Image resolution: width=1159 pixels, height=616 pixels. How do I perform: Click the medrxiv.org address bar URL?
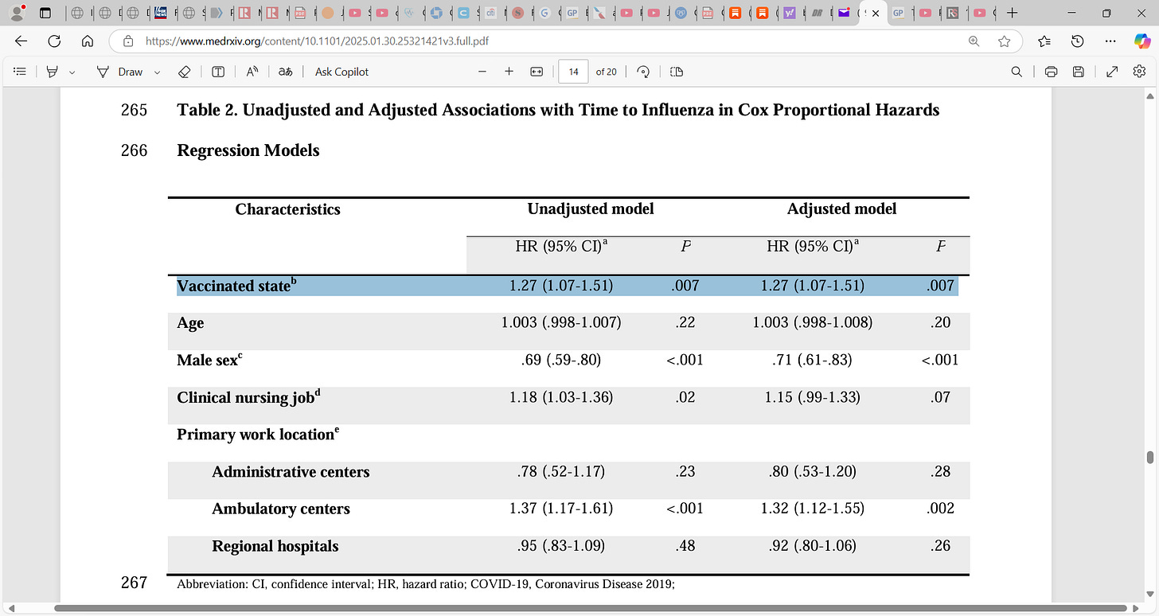[317, 41]
